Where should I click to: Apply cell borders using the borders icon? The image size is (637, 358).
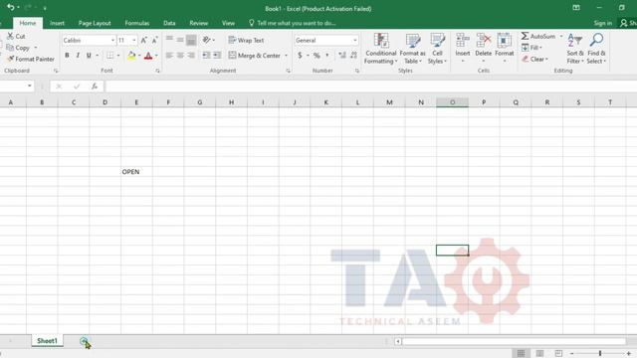coord(110,56)
